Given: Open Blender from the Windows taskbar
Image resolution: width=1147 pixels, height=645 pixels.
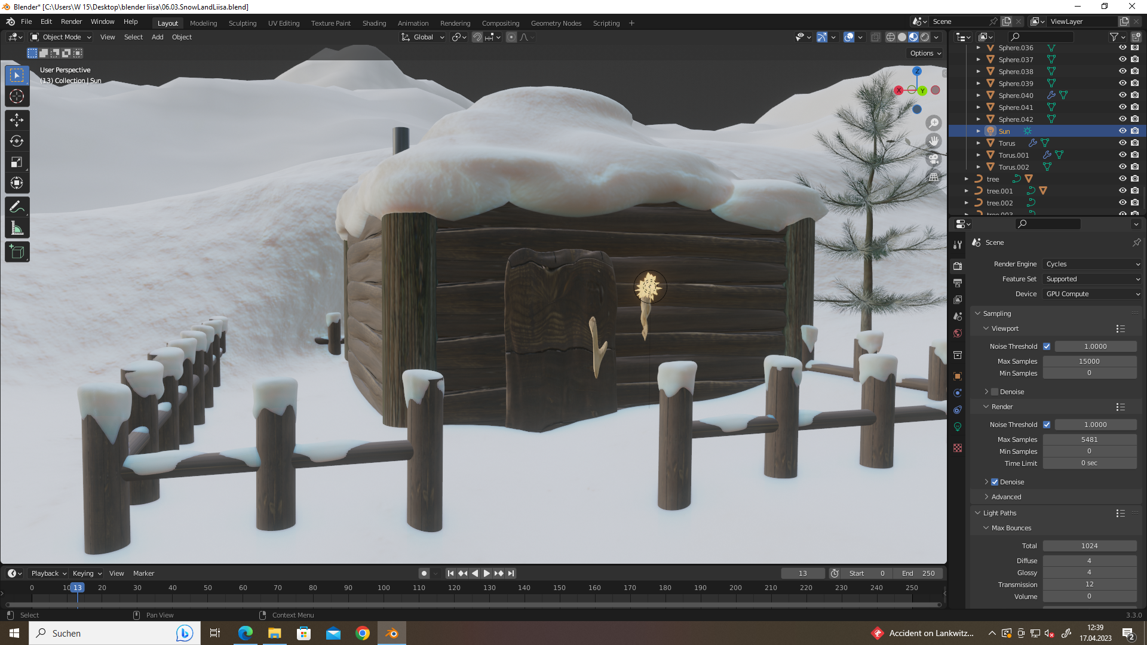Looking at the screenshot, I should click(392, 633).
